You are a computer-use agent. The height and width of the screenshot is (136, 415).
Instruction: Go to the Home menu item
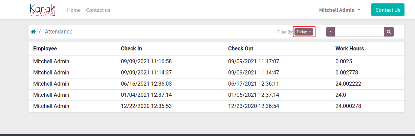click(74, 10)
